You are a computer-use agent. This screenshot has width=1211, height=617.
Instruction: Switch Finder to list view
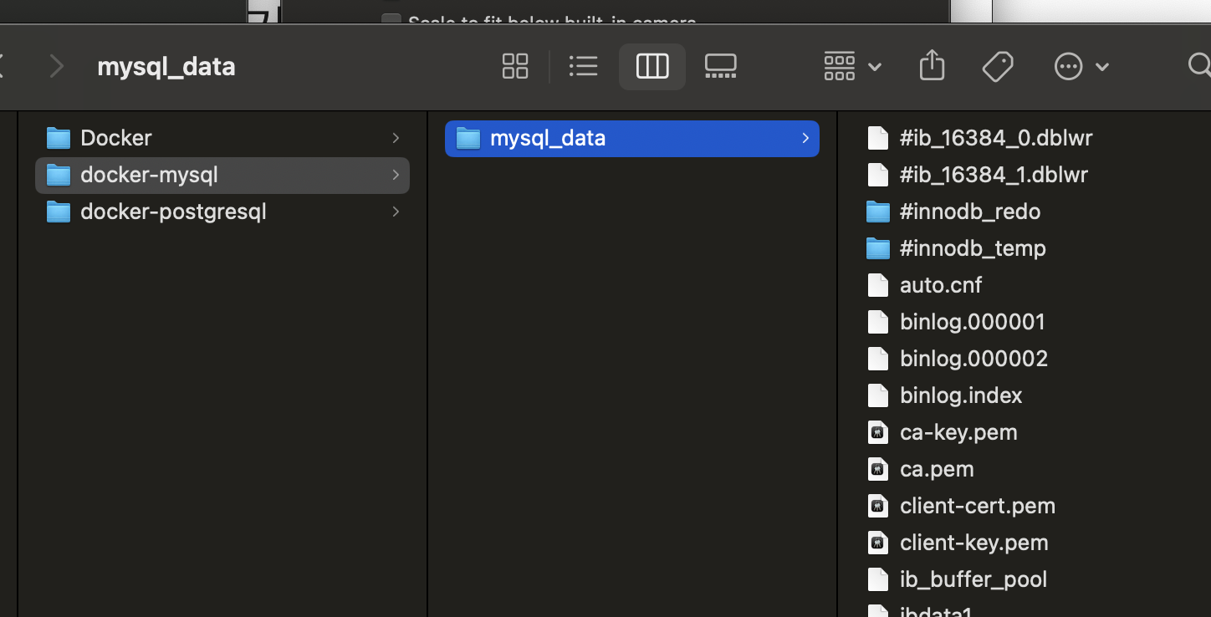pos(583,66)
